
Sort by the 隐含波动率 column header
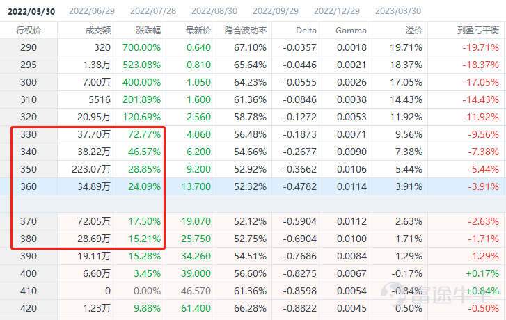pos(246,31)
